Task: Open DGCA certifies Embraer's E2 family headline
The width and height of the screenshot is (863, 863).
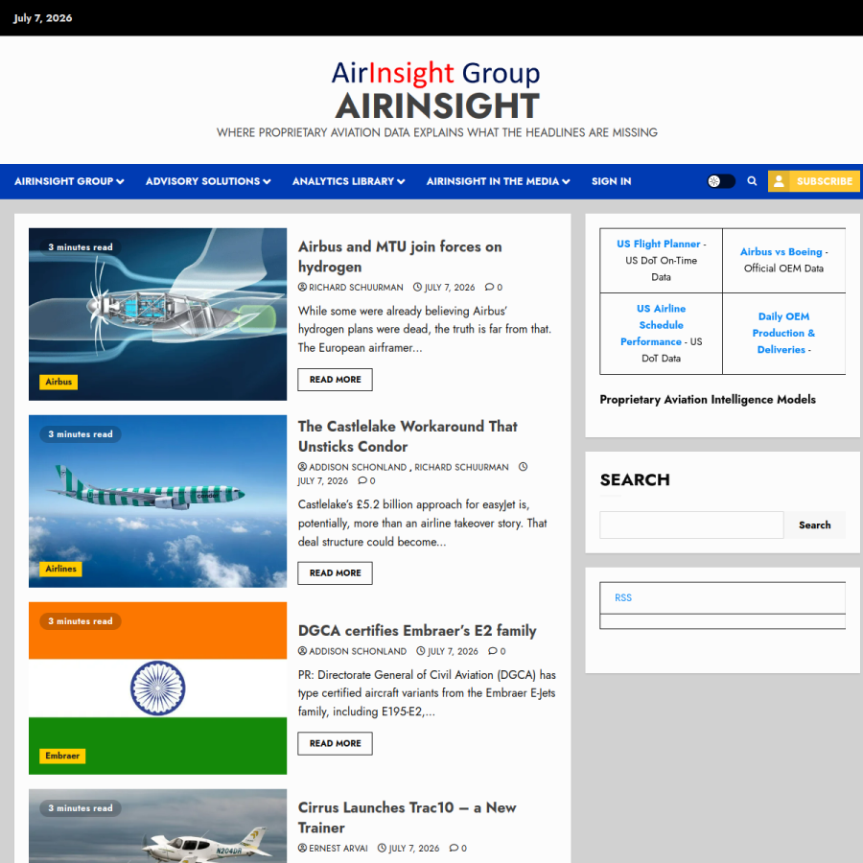Action: [x=417, y=630]
